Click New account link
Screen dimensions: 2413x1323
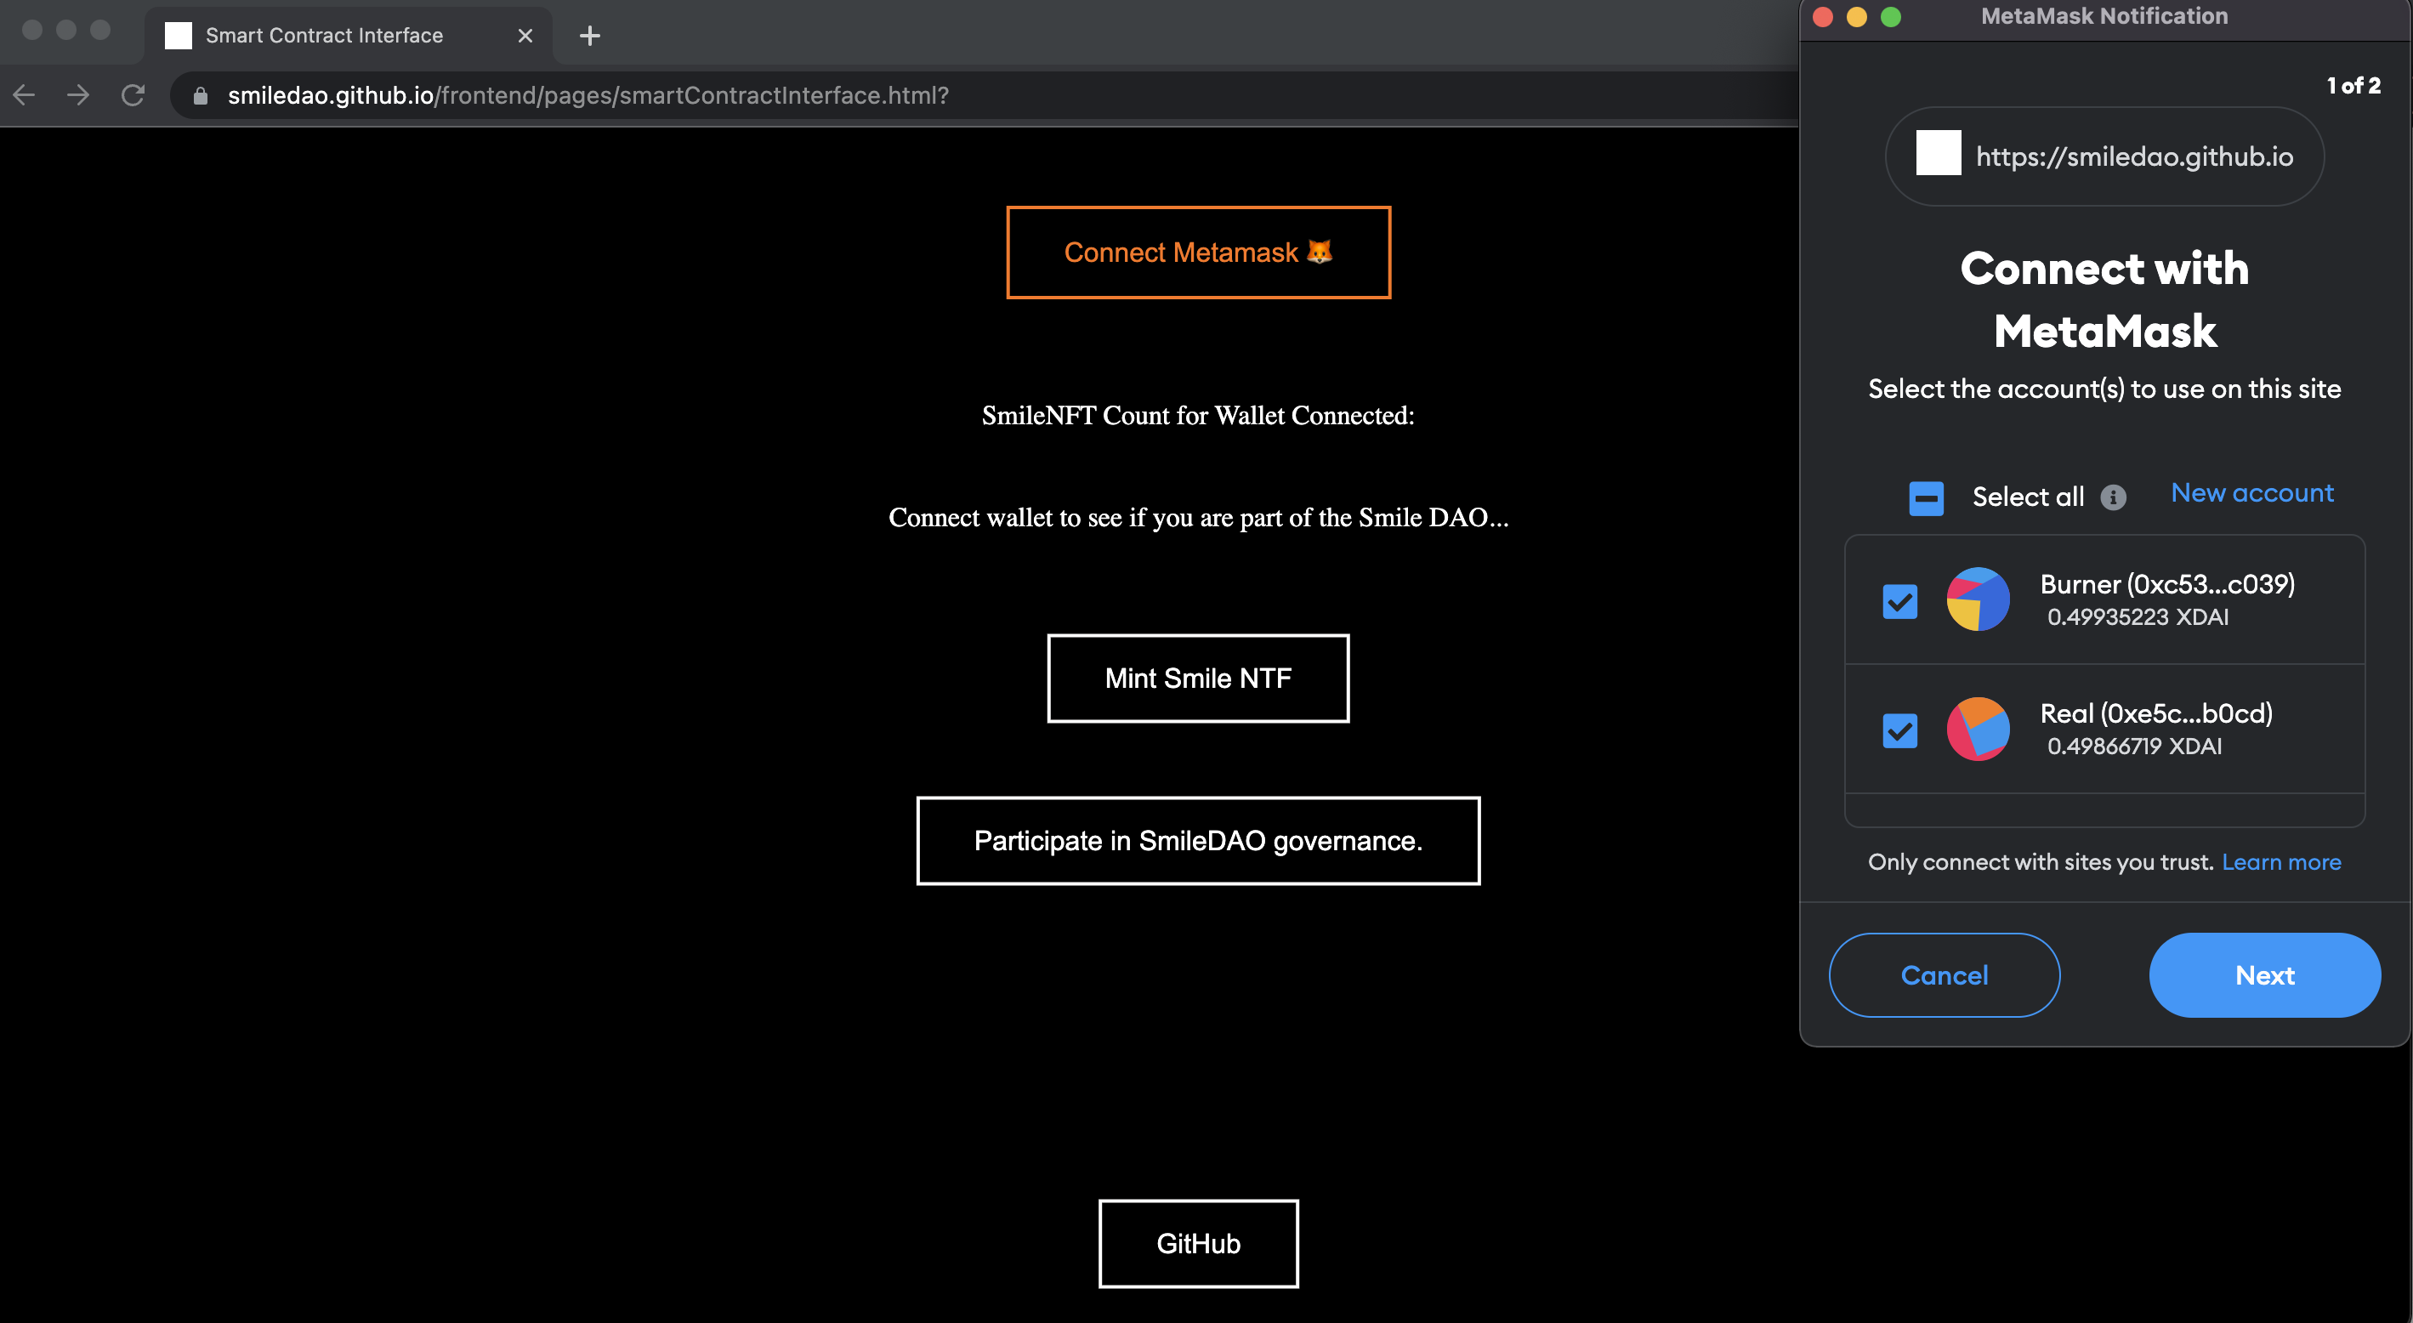pos(2252,493)
